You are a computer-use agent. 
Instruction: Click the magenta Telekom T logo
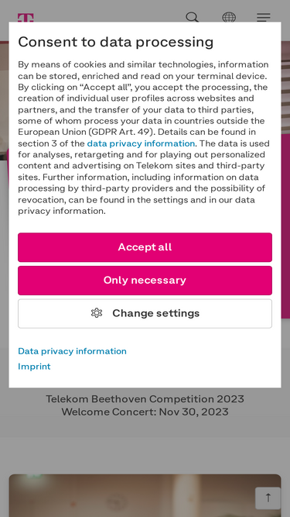click(26, 18)
